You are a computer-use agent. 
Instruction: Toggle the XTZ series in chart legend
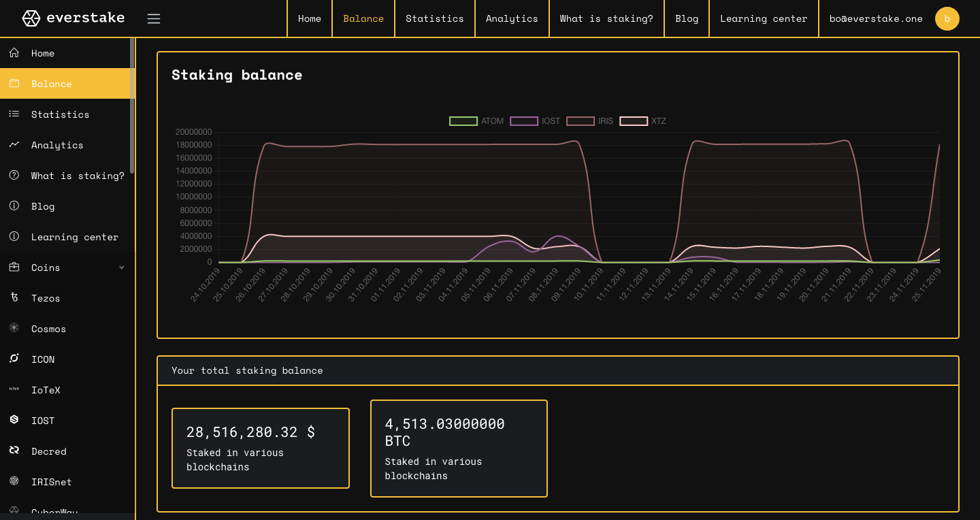coord(642,121)
